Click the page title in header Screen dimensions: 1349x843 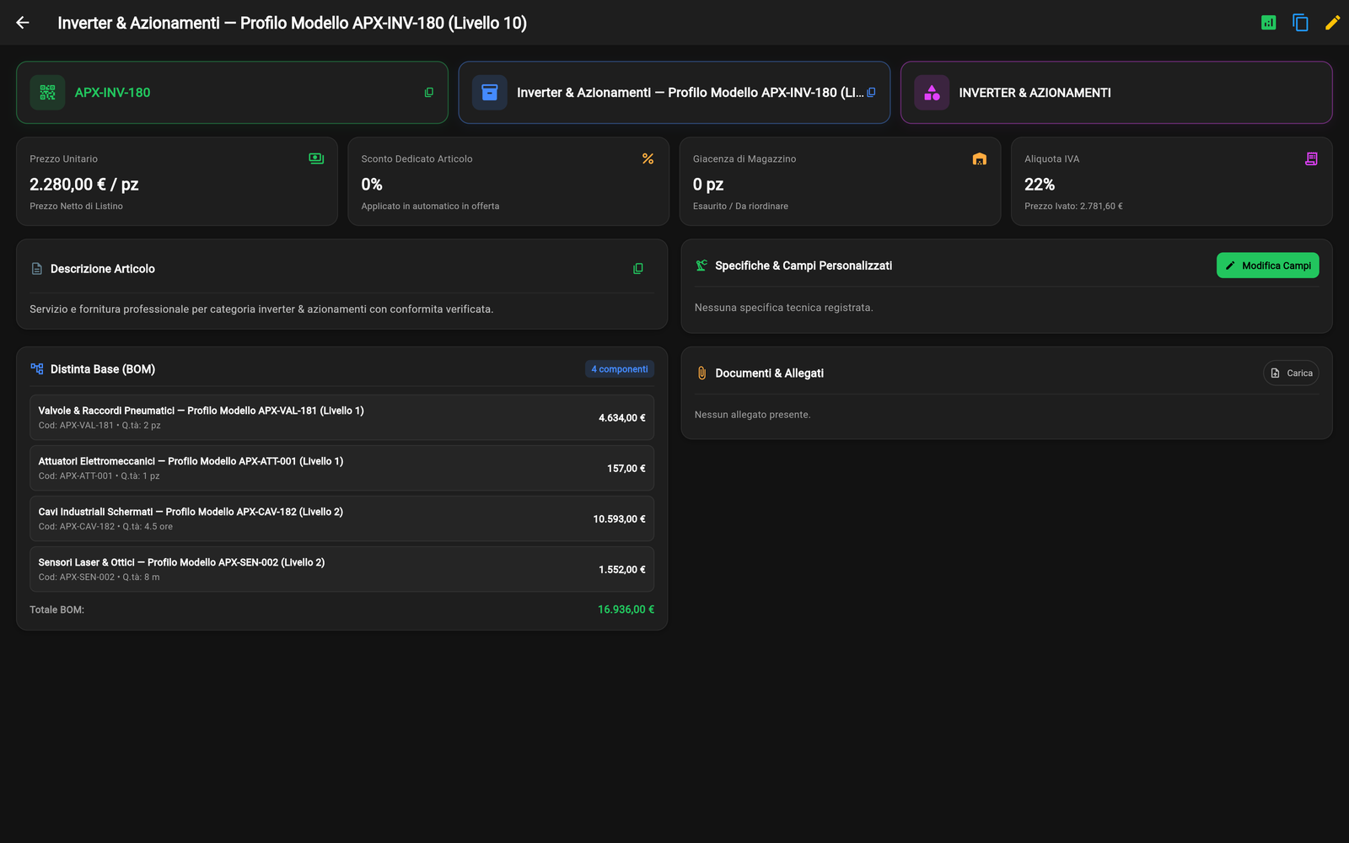pos(292,23)
